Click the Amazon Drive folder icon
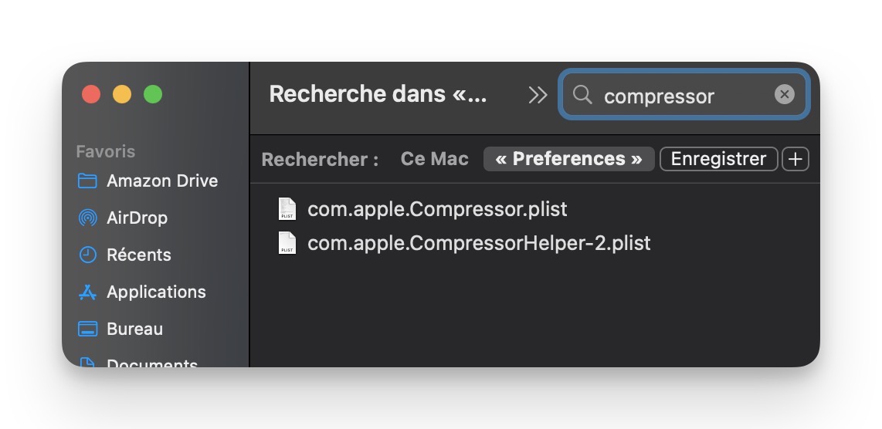This screenshot has width=882, height=429. click(x=88, y=181)
